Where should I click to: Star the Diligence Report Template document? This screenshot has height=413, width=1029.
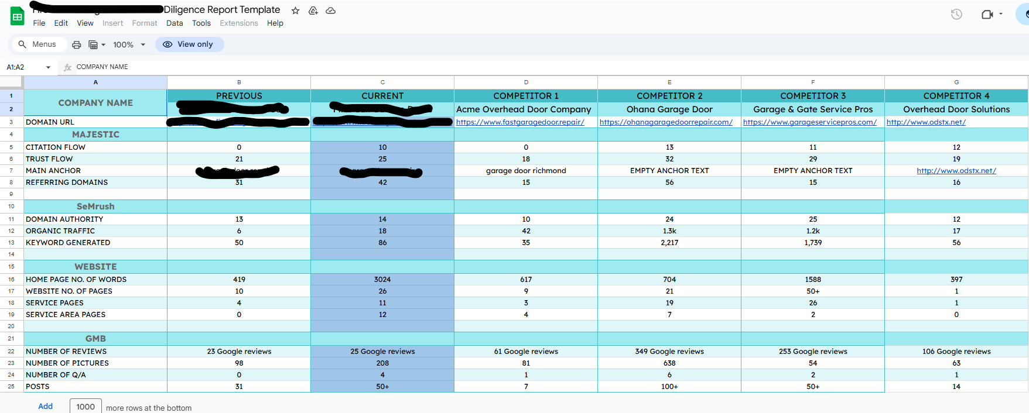296,11
